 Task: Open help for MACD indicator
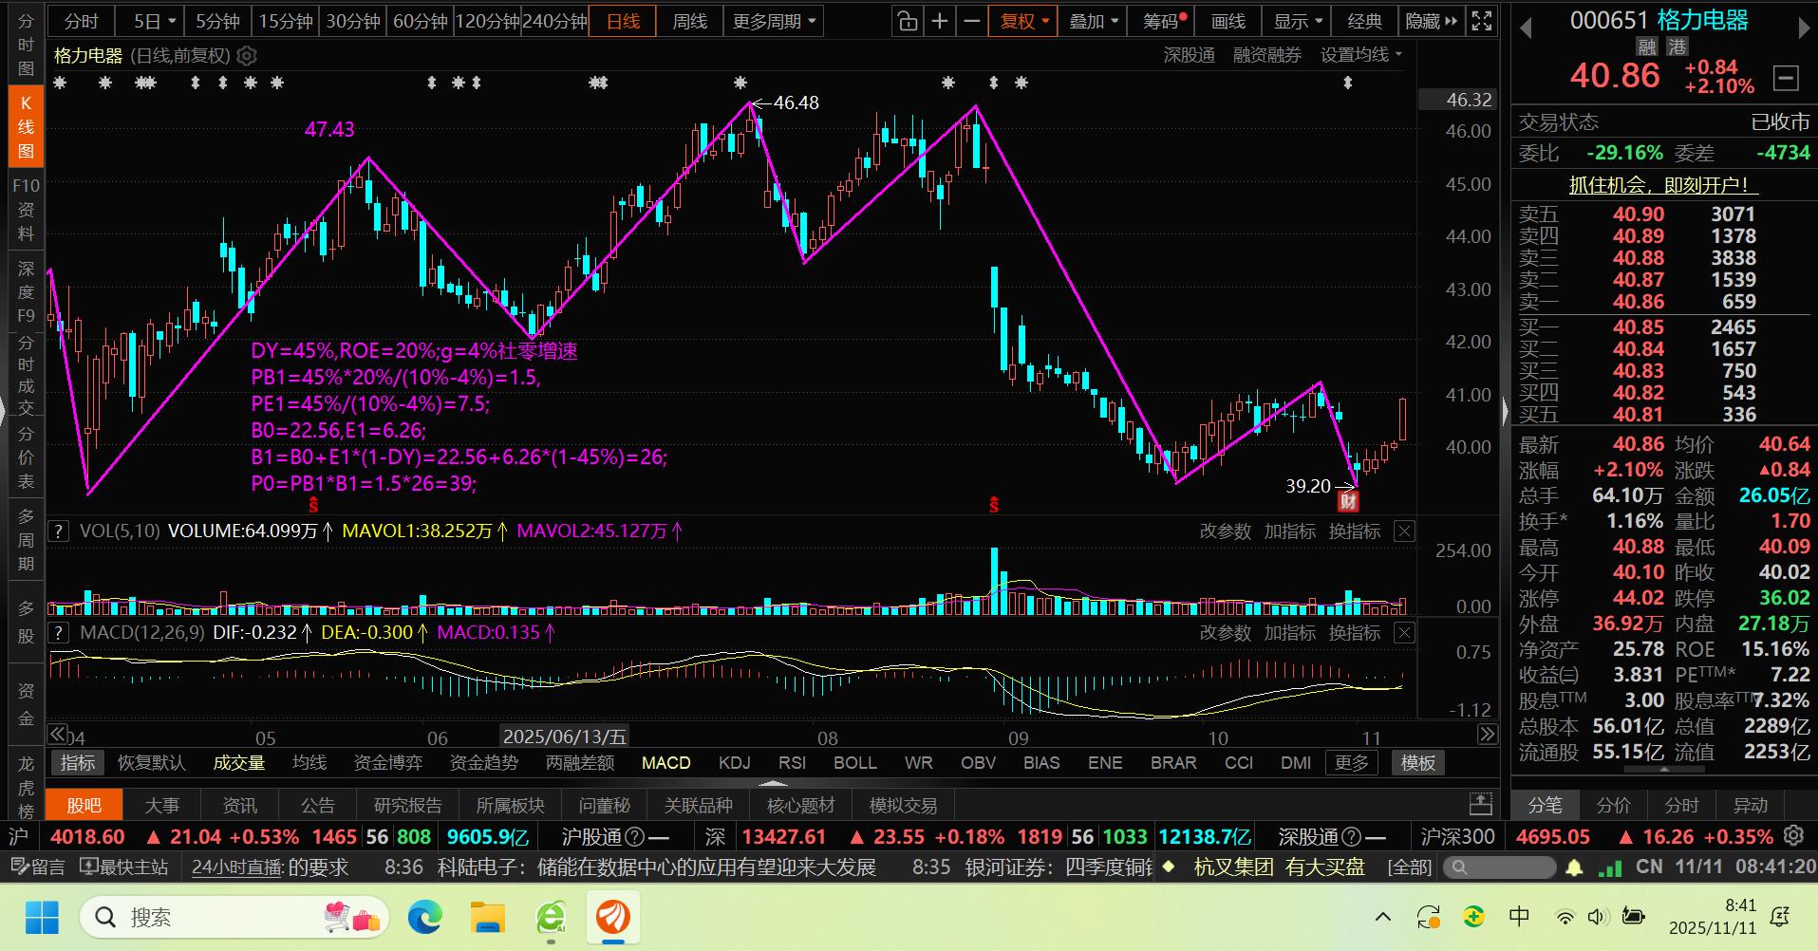[59, 633]
